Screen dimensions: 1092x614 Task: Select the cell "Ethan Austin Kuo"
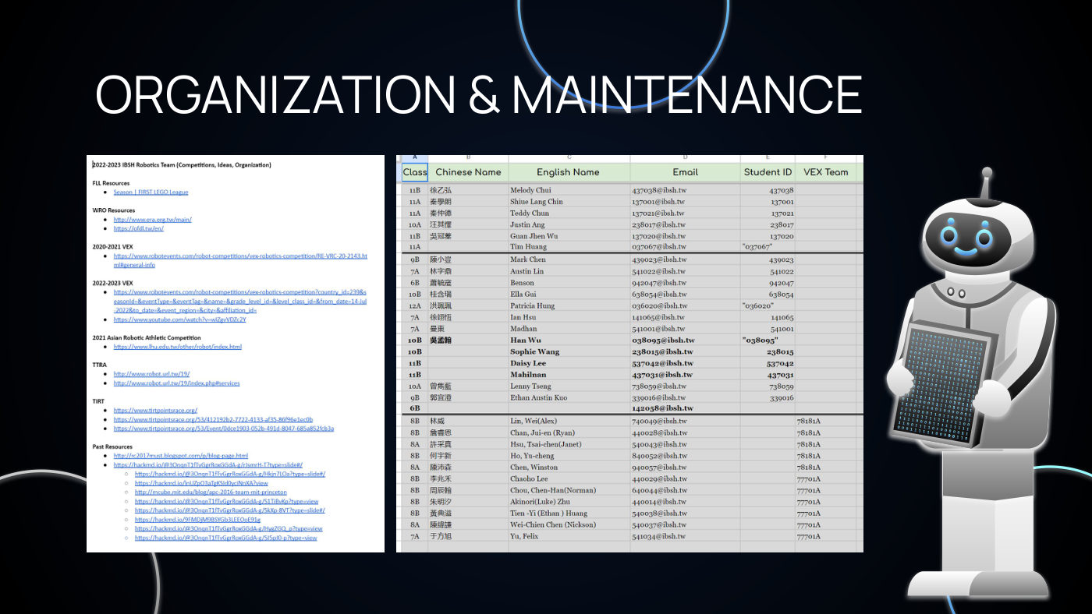click(x=569, y=398)
